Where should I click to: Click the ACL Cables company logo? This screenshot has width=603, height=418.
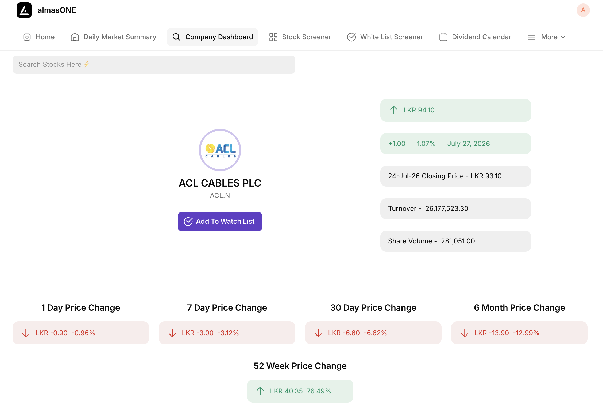pos(220,150)
